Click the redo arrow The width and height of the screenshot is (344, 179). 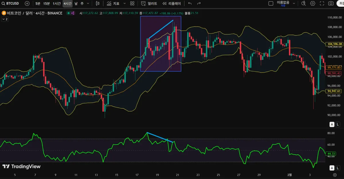(199, 3)
